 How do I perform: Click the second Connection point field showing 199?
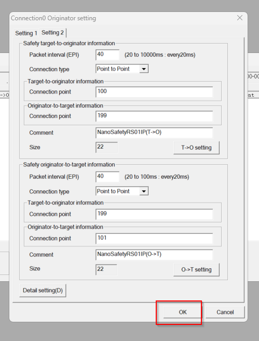[154, 214]
